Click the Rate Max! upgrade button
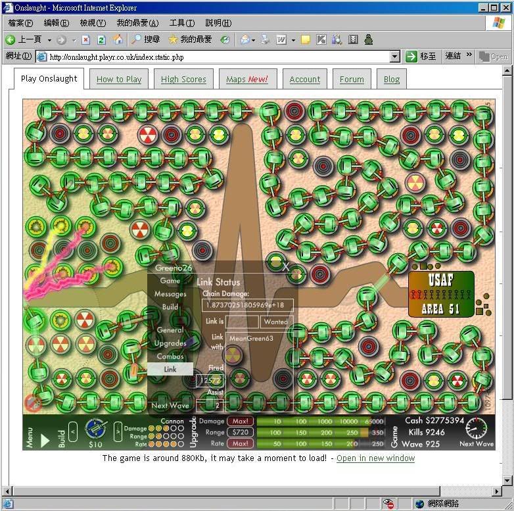Screen dimensions: 514x511 (241, 443)
